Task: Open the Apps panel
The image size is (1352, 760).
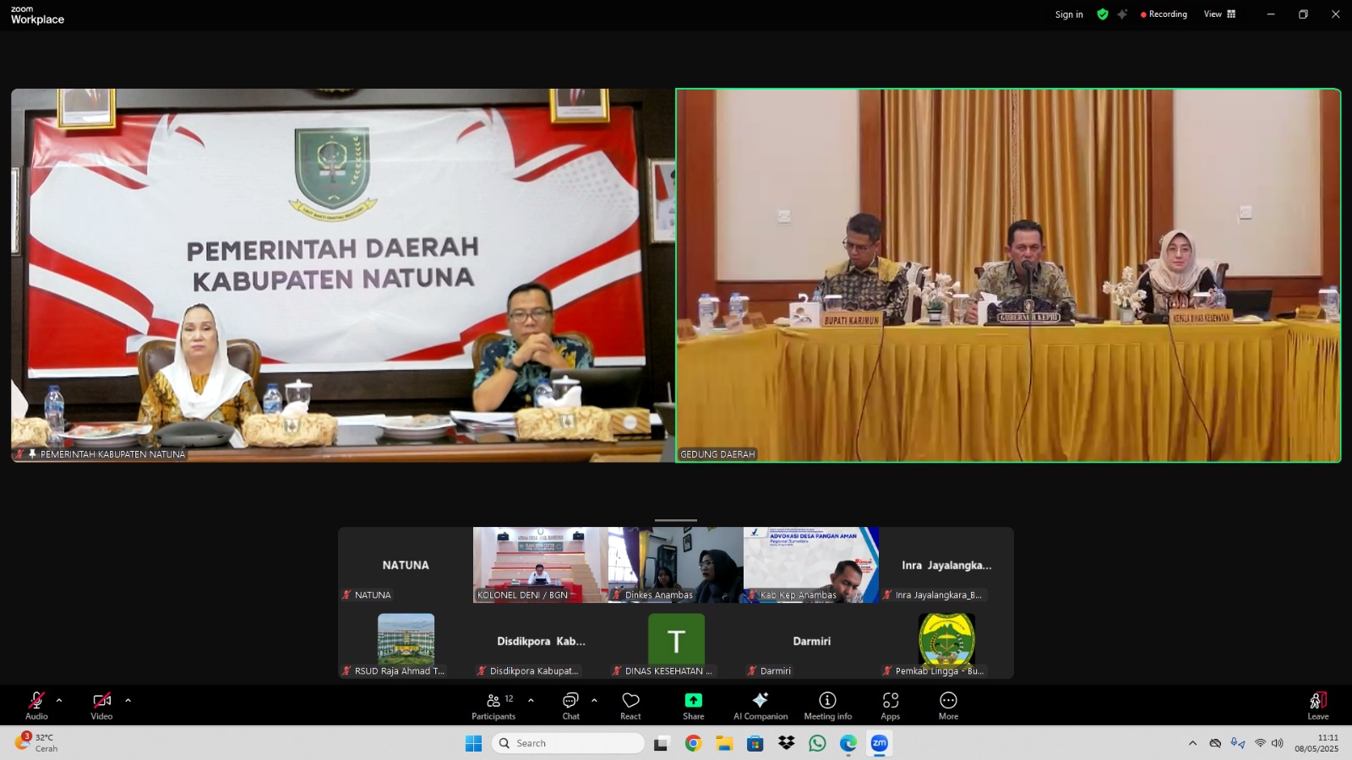Action: click(890, 704)
